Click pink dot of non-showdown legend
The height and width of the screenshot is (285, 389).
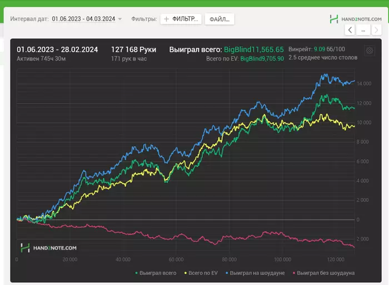pos(294,273)
